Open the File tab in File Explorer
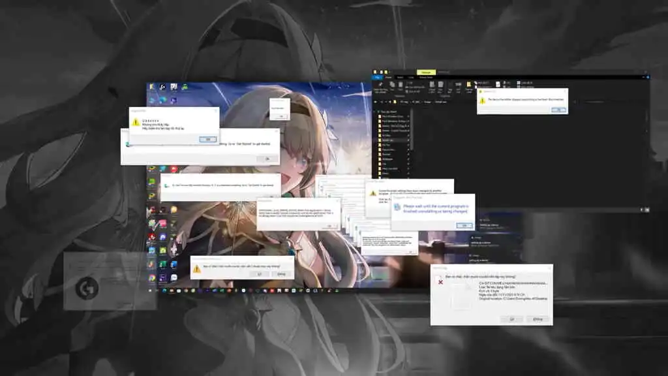This screenshot has height=376, width=668. [x=377, y=78]
